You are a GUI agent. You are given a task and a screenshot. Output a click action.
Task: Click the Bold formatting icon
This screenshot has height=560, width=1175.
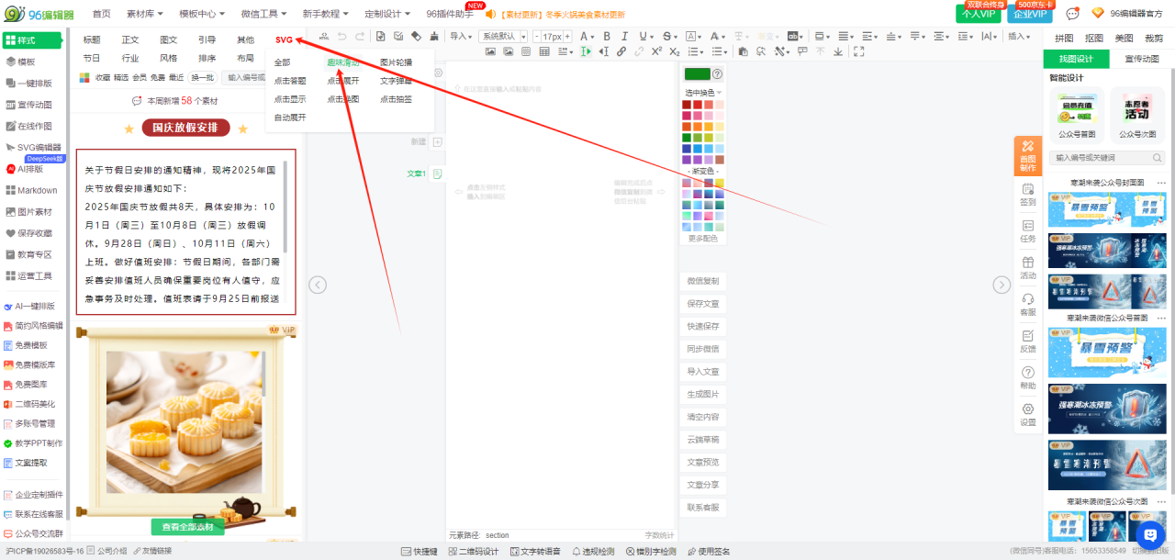607,37
